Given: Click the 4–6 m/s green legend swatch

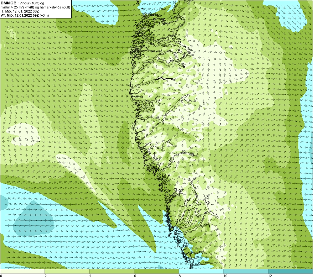Looking at the screenshot, I should click(112, 271).
